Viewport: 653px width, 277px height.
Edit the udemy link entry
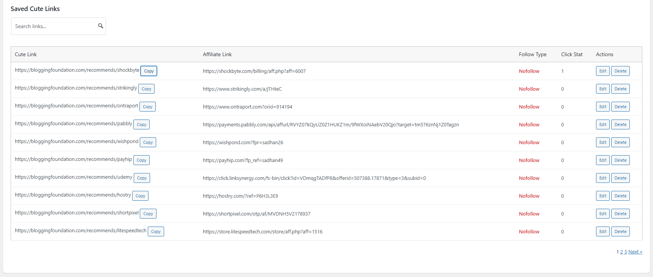point(602,178)
